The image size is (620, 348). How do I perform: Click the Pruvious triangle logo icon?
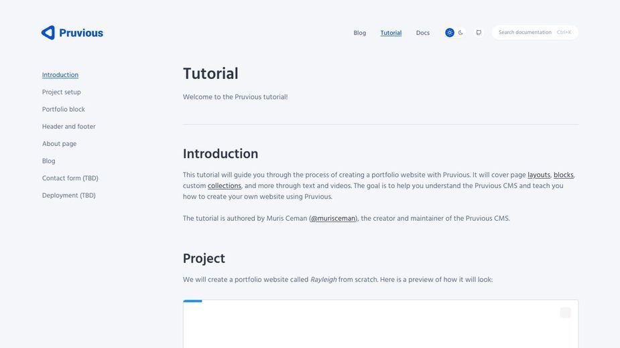[48, 33]
